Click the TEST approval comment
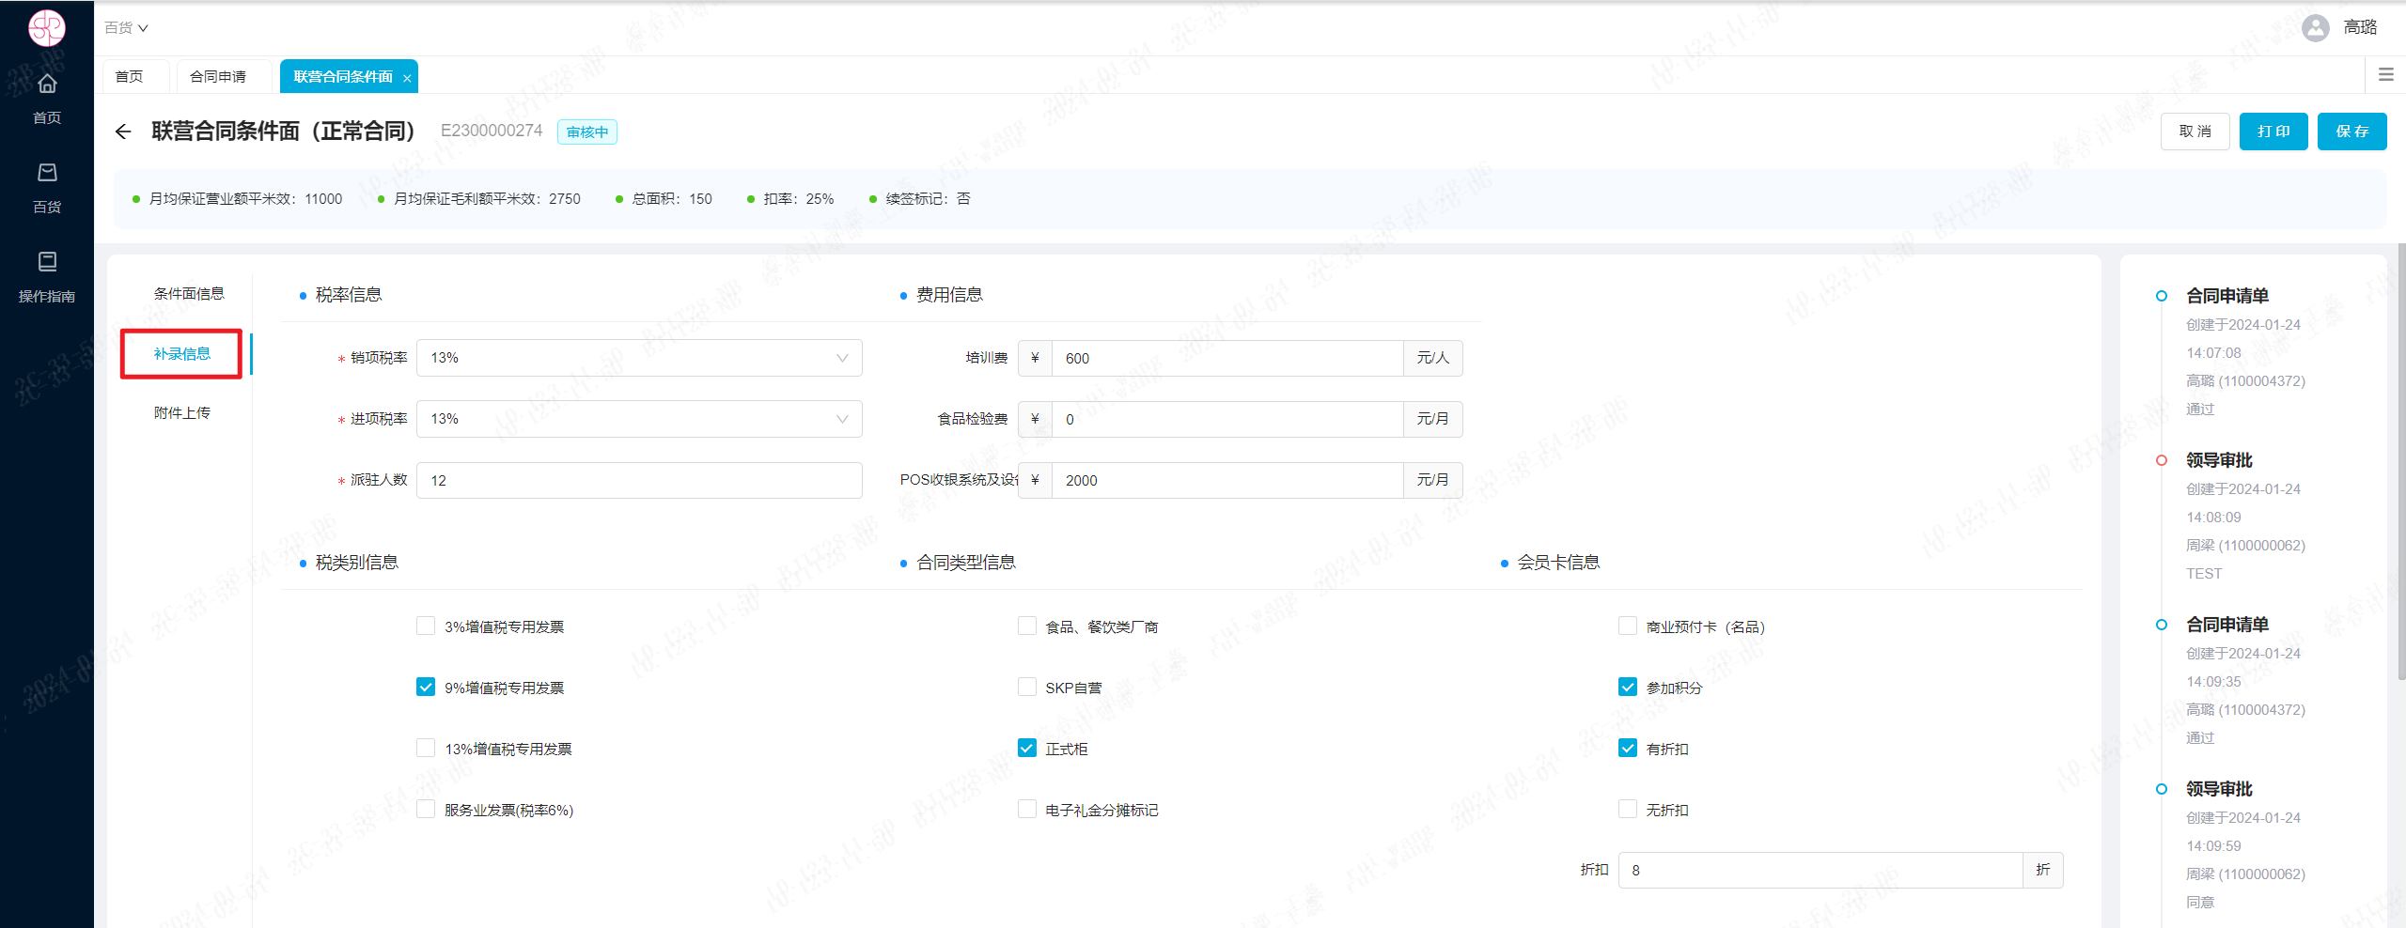Viewport: 2406px width, 928px height. pyautogui.click(x=2204, y=574)
